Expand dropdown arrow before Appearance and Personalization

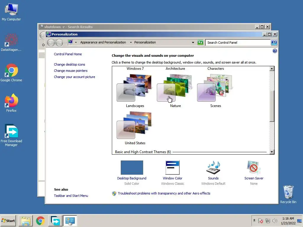tap(76, 43)
